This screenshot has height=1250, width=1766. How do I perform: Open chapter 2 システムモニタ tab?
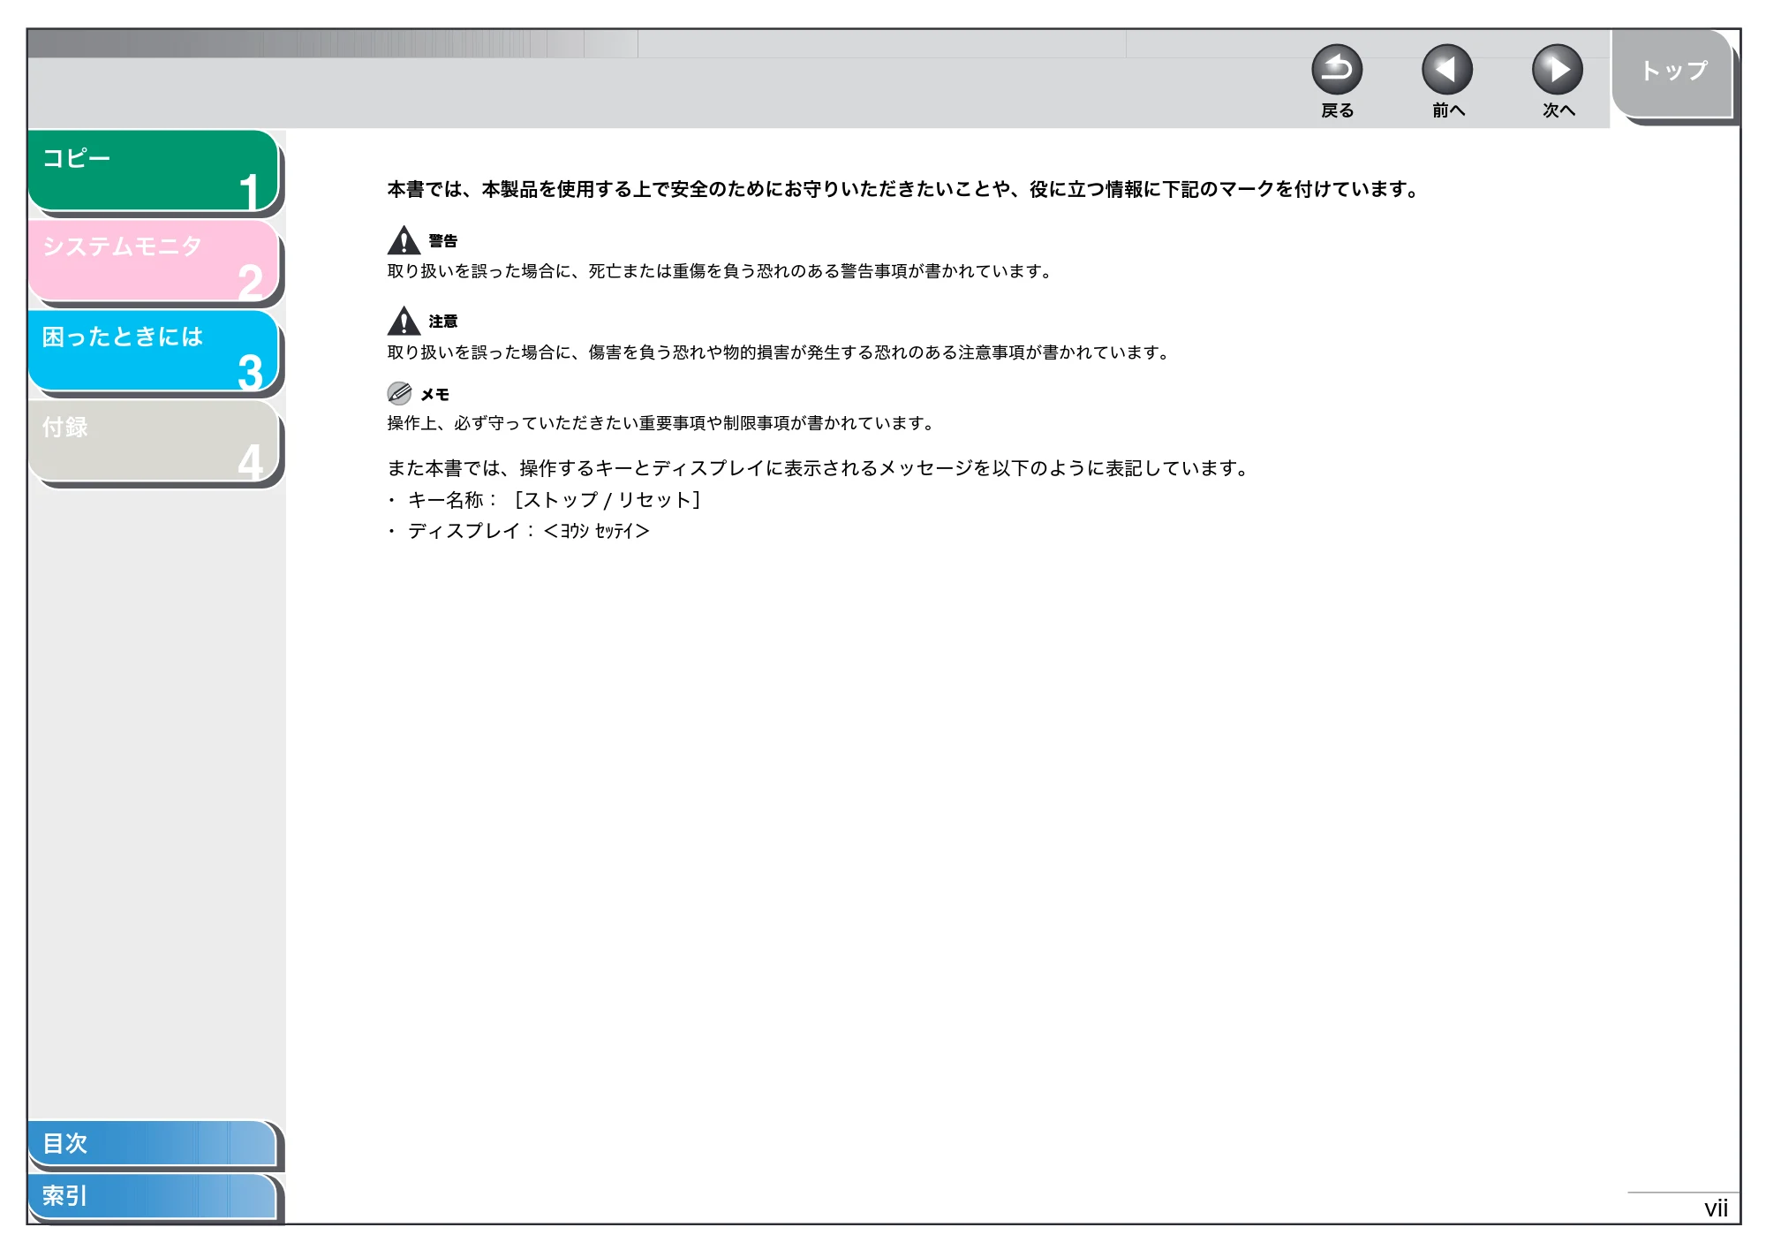point(154,261)
